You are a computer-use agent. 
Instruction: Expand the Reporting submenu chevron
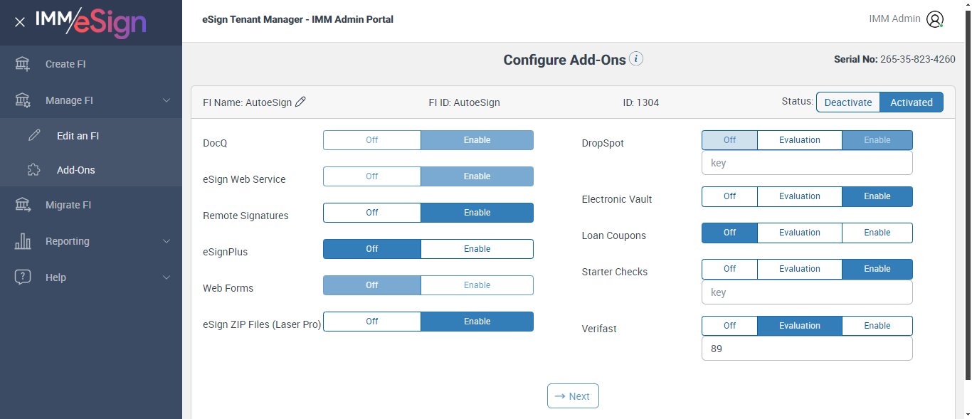tap(167, 241)
